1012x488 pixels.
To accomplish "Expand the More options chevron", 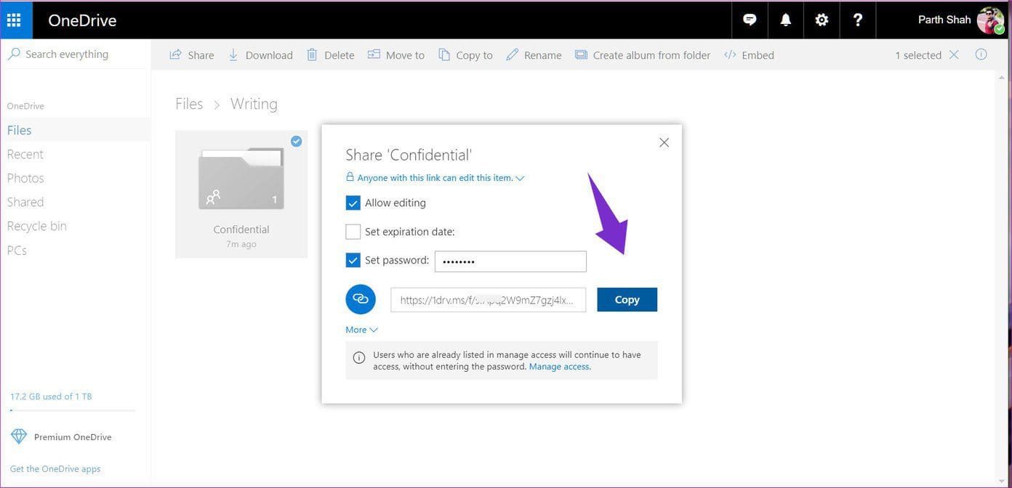I will pyautogui.click(x=361, y=330).
